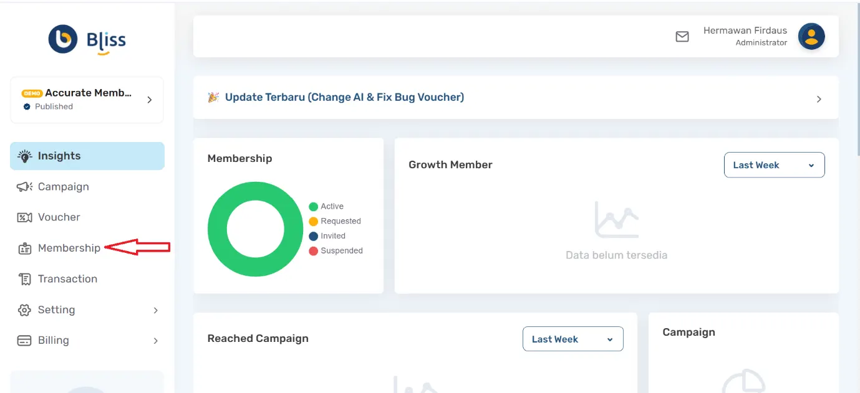This screenshot has width=860, height=393.
Task: Toggle Suspended legend in Membership chart
Action: coord(336,251)
